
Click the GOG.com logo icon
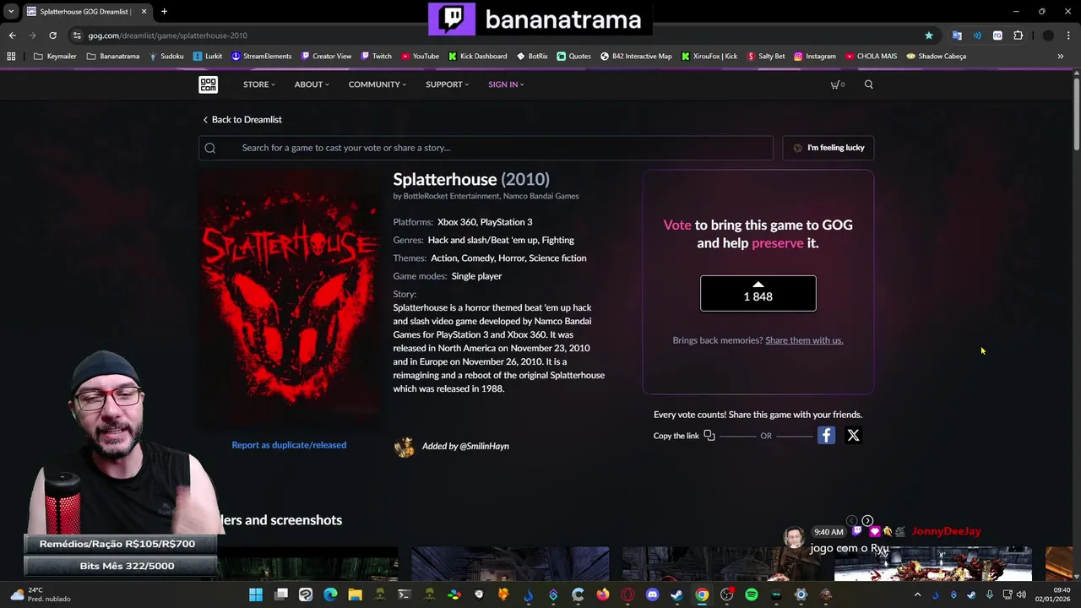[x=208, y=84]
